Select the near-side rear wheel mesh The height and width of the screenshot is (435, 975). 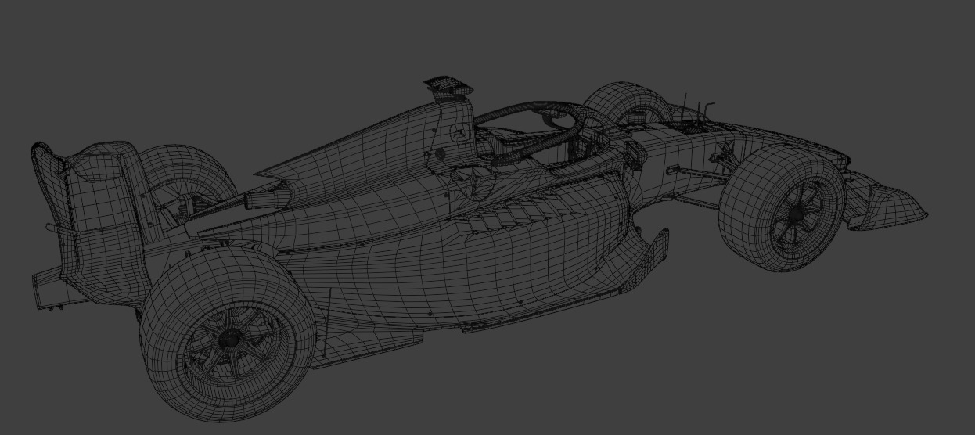[227, 335]
